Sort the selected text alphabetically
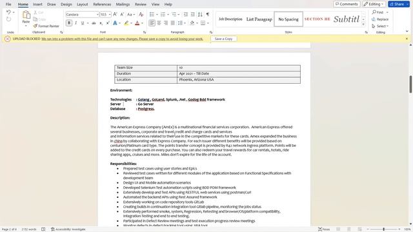Screen dimensions: 413x232 pyautogui.click(x=200, y=14)
